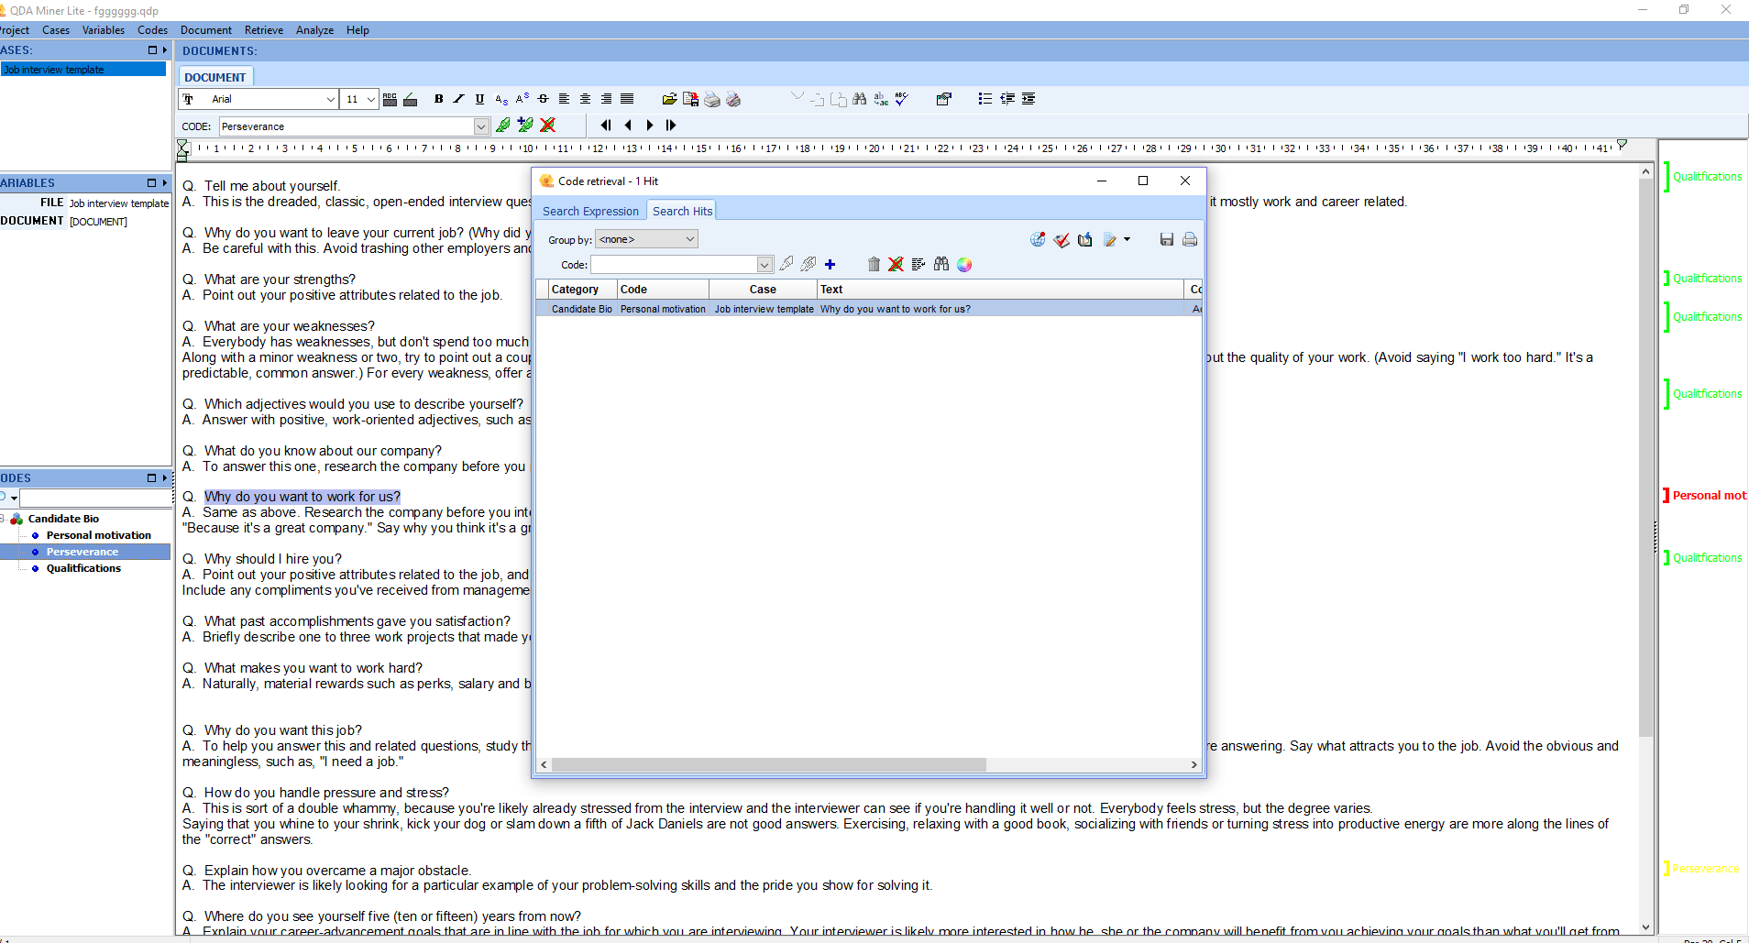Image resolution: width=1749 pixels, height=943 pixels.
Task: Apply strikethrough formatting
Action: (x=543, y=99)
